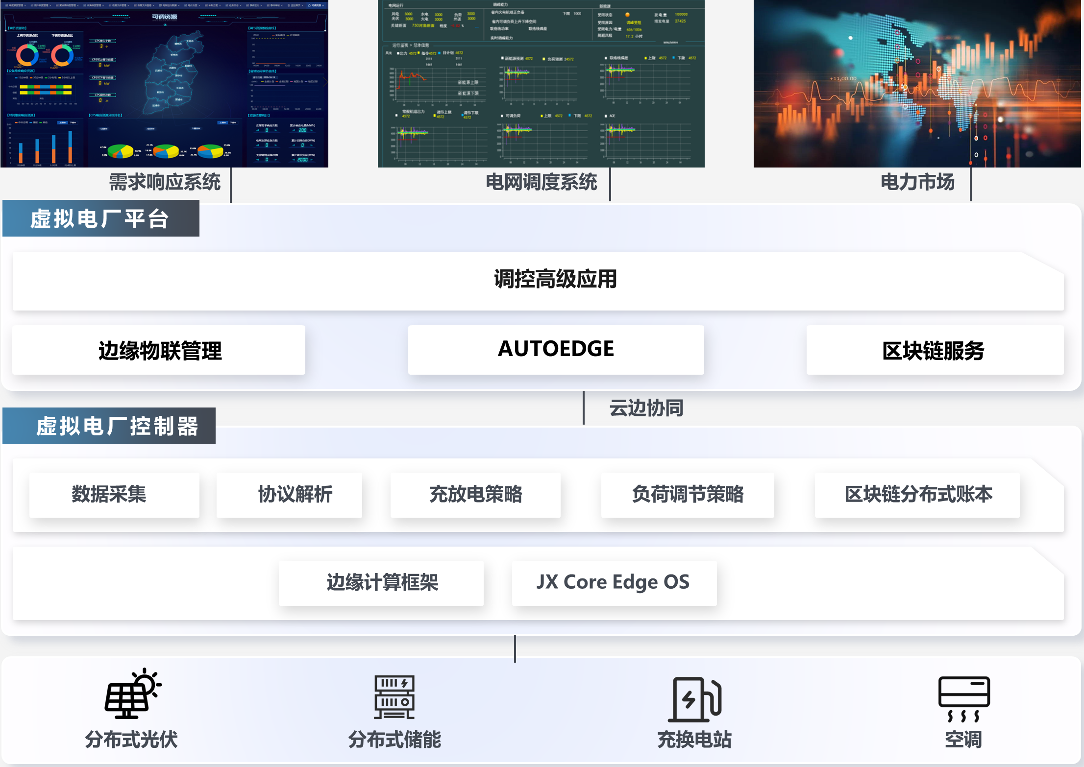1084x767 pixels.
Task: Click the 边缘计算框架 box
Action: pyautogui.click(x=381, y=583)
